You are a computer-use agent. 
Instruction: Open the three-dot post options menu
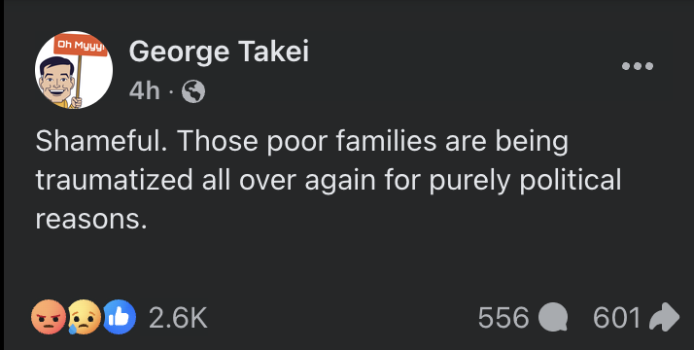[637, 66]
